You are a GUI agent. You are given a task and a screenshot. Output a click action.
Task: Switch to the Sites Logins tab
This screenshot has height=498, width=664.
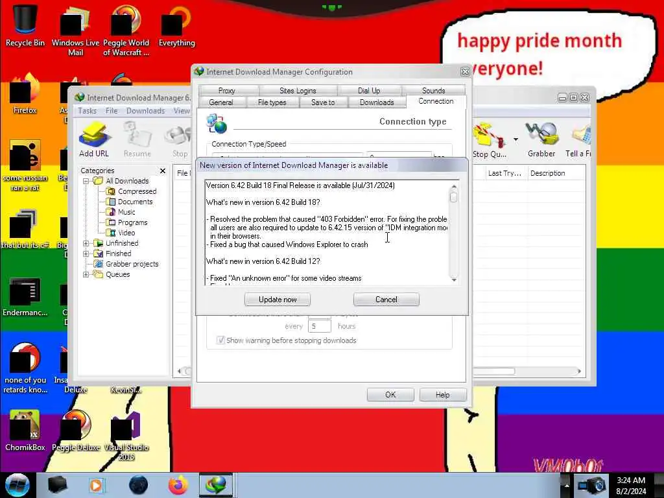298,90
